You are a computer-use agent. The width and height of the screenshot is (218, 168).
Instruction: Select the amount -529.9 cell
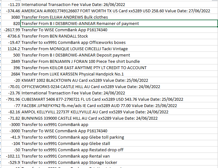11,162
